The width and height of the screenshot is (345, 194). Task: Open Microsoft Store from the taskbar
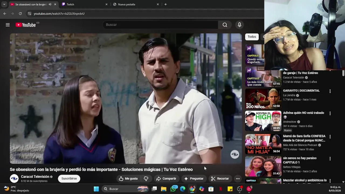(x=211, y=189)
